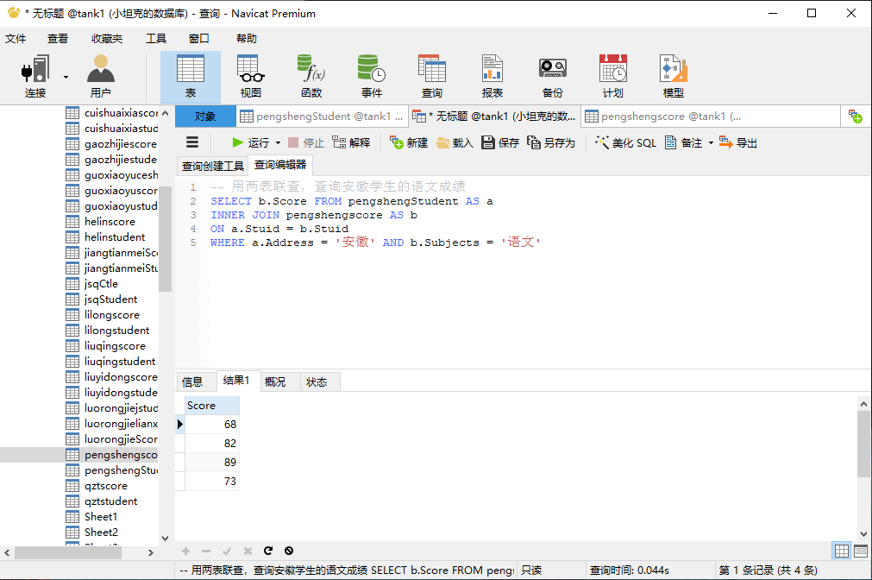Open the 模型 model section
Viewport: 872px width, 580px height.
[x=674, y=77]
